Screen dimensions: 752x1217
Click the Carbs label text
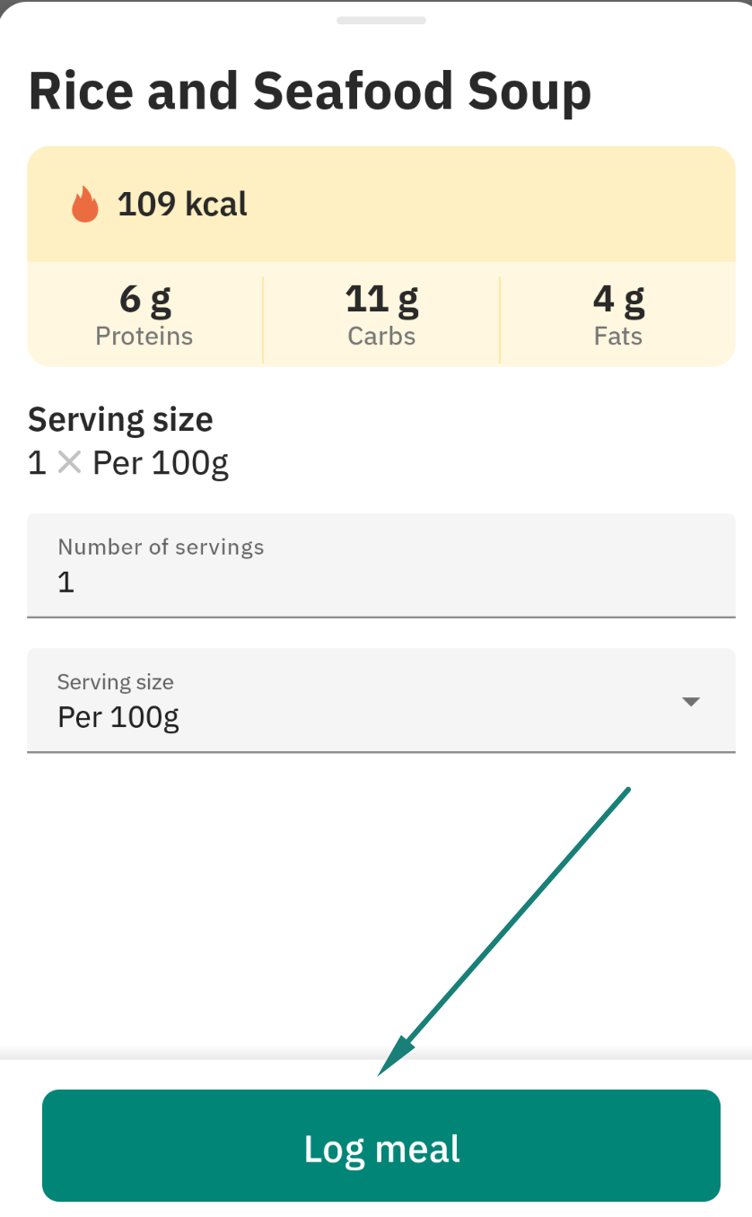(381, 337)
